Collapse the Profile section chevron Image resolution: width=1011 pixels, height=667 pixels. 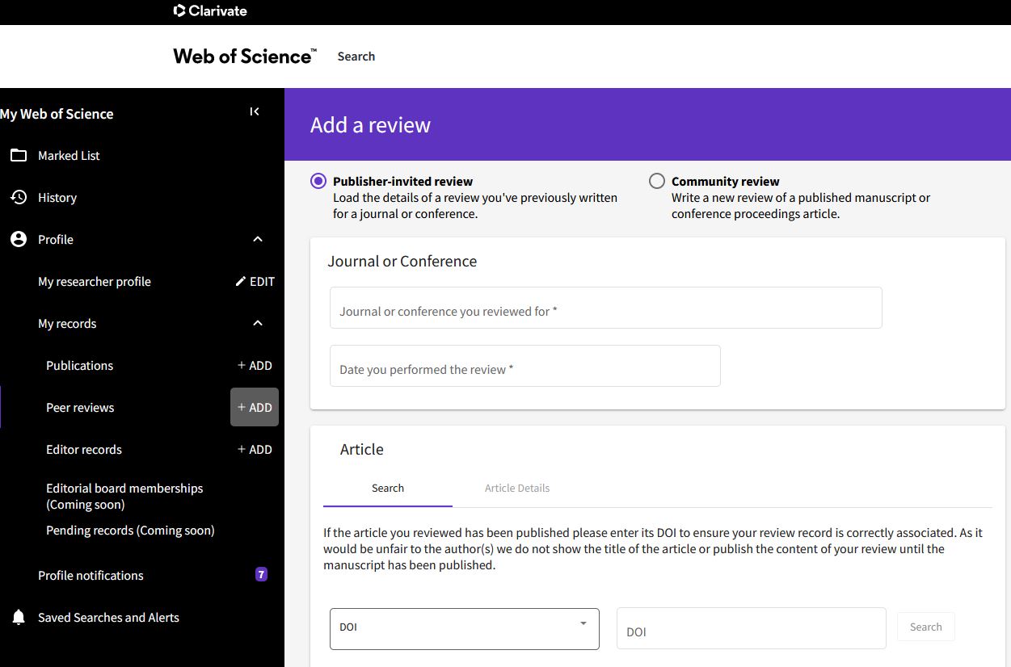(x=258, y=239)
